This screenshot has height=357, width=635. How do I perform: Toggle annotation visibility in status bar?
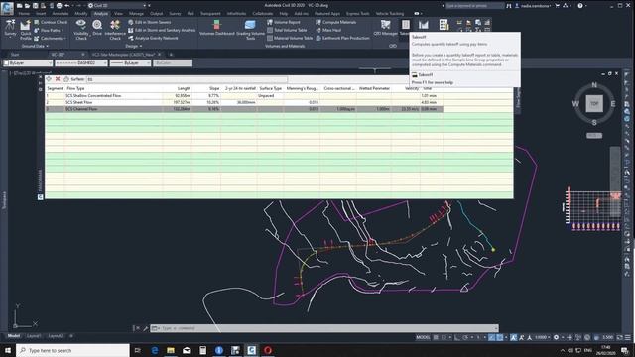(x=513, y=337)
